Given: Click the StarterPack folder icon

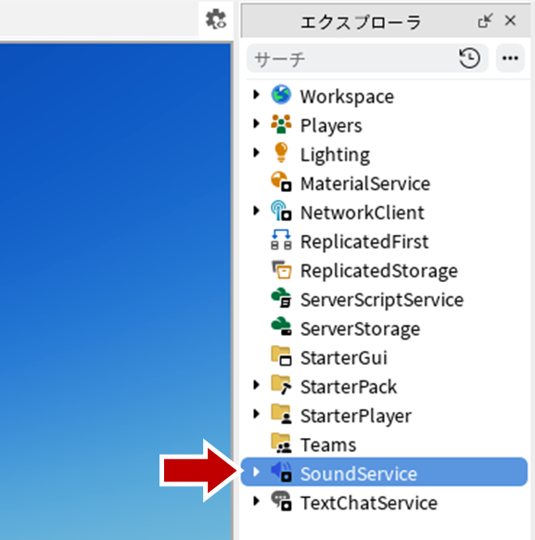Looking at the screenshot, I should pyautogui.click(x=281, y=385).
